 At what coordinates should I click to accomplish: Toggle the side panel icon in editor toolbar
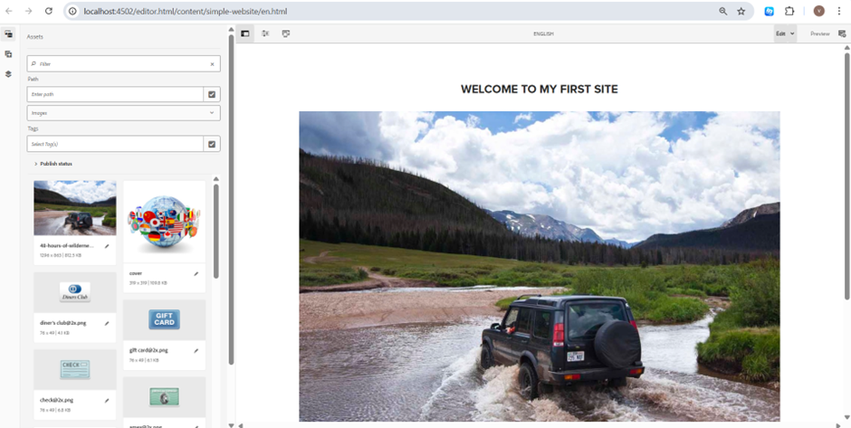tap(244, 33)
